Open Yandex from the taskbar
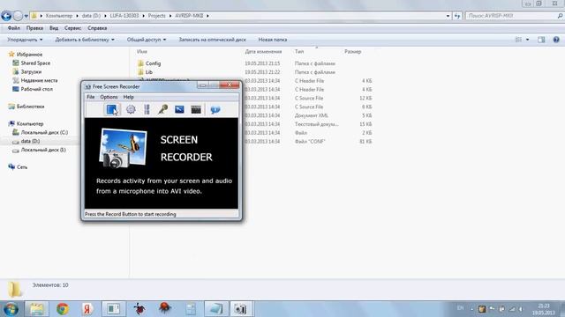This screenshot has width=565, height=317. [87, 309]
